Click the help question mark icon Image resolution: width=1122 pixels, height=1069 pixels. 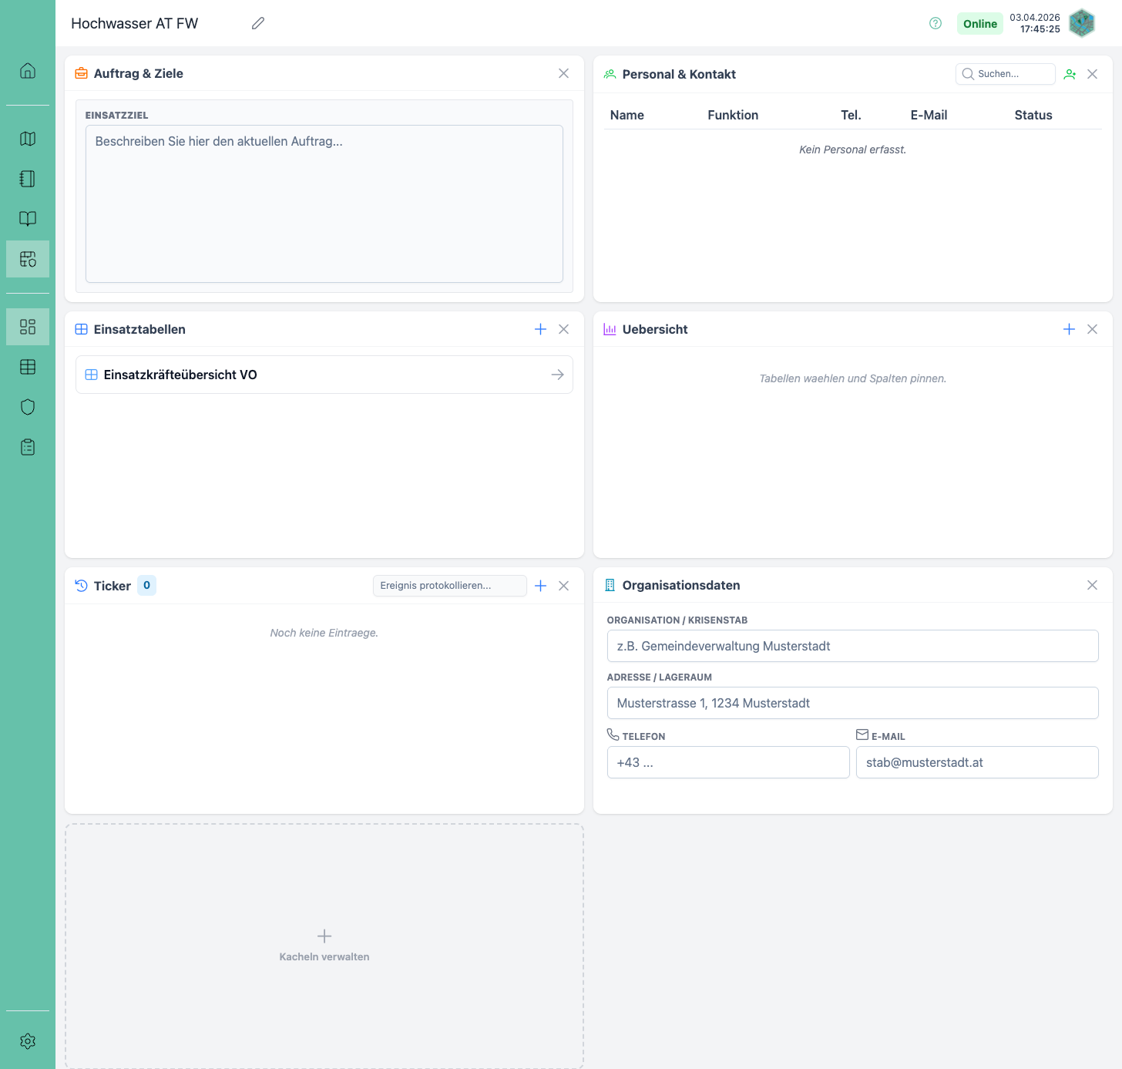tap(936, 23)
